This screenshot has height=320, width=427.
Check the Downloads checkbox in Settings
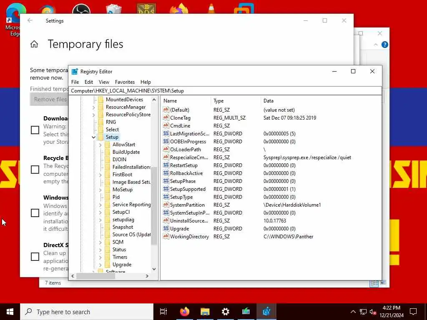tap(35, 130)
